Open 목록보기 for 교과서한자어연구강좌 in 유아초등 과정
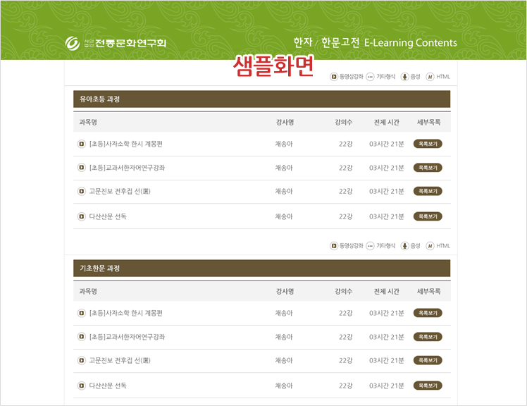 coord(428,168)
